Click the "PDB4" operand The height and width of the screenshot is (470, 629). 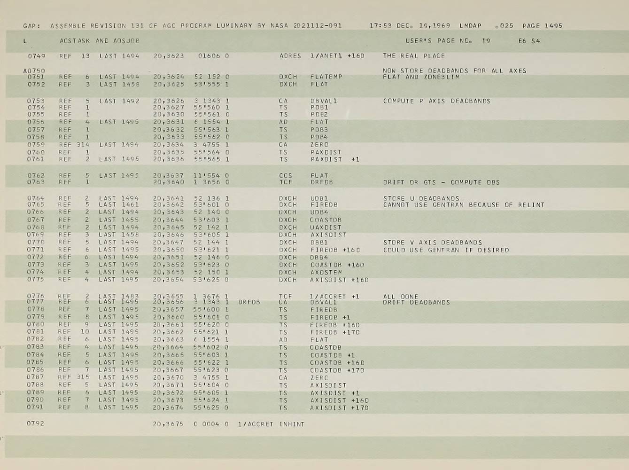319,137
